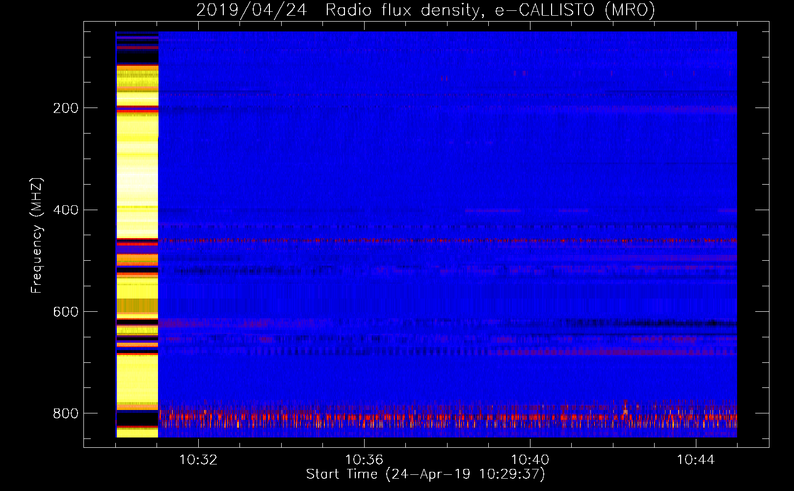The width and height of the screenshot is (794, 491).
Task: Click the red noisy emission band near 800 MHz
Action: click(448, 418)
